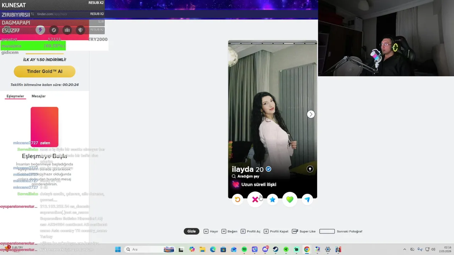The height and width of the screenshot is (255, 454).
Task: Click the pink gradient match placeholder card
Action: pos(44,127)
